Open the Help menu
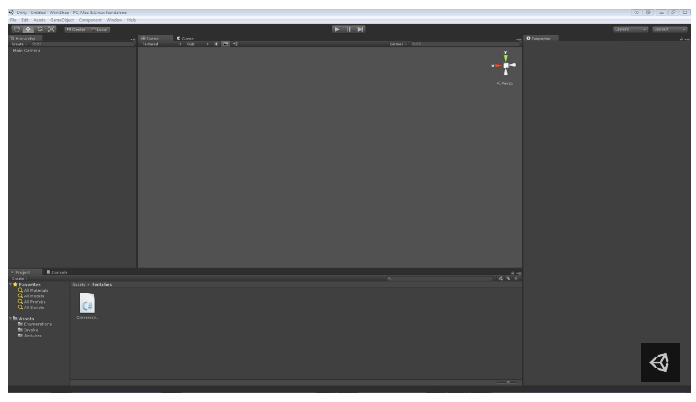 [x=132, y=20]
